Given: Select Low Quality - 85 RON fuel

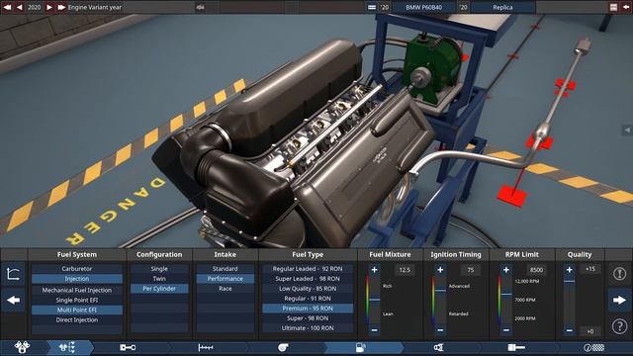Looking at the screenshot, I should pyautogui.click(x=308, y=288).
